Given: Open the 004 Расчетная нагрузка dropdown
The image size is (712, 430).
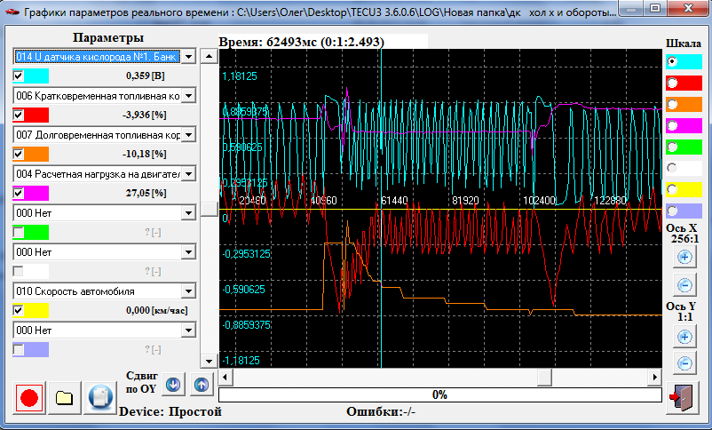Looking at the screenshot, I should pyautogui.click(x=187, y=173).
